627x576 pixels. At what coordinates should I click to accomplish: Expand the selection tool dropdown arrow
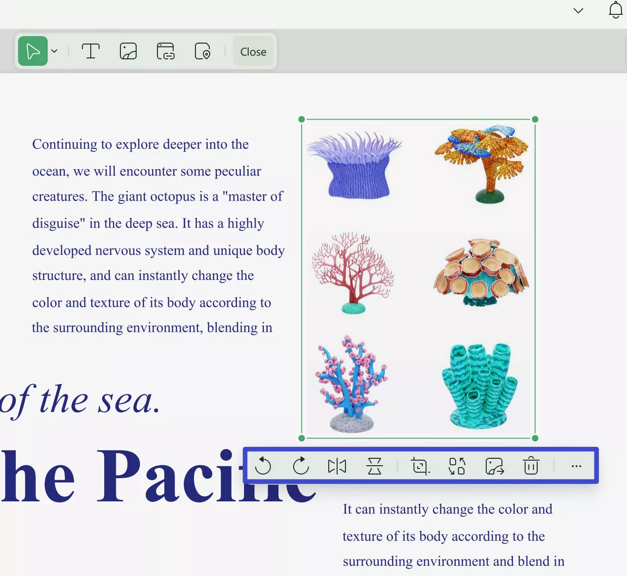tap(54, 51)
